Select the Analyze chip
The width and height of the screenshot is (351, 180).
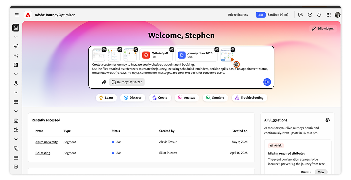click(x=187, y=98)
